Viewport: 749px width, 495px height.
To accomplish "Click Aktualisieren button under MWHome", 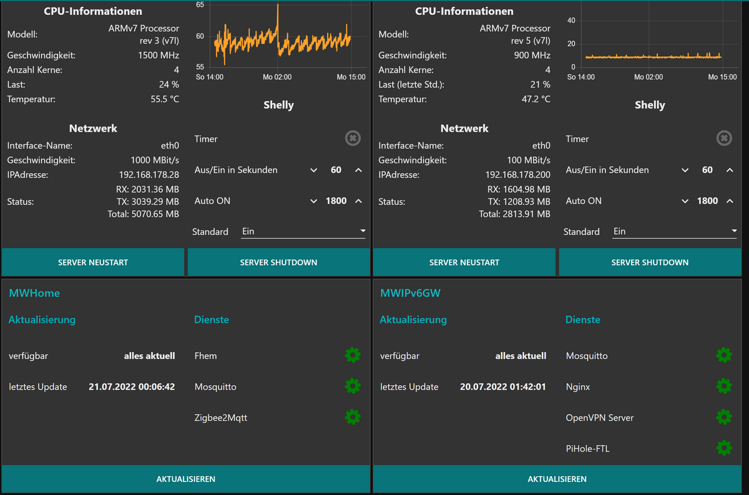I will pyautogui.click(x=186, y=479).
